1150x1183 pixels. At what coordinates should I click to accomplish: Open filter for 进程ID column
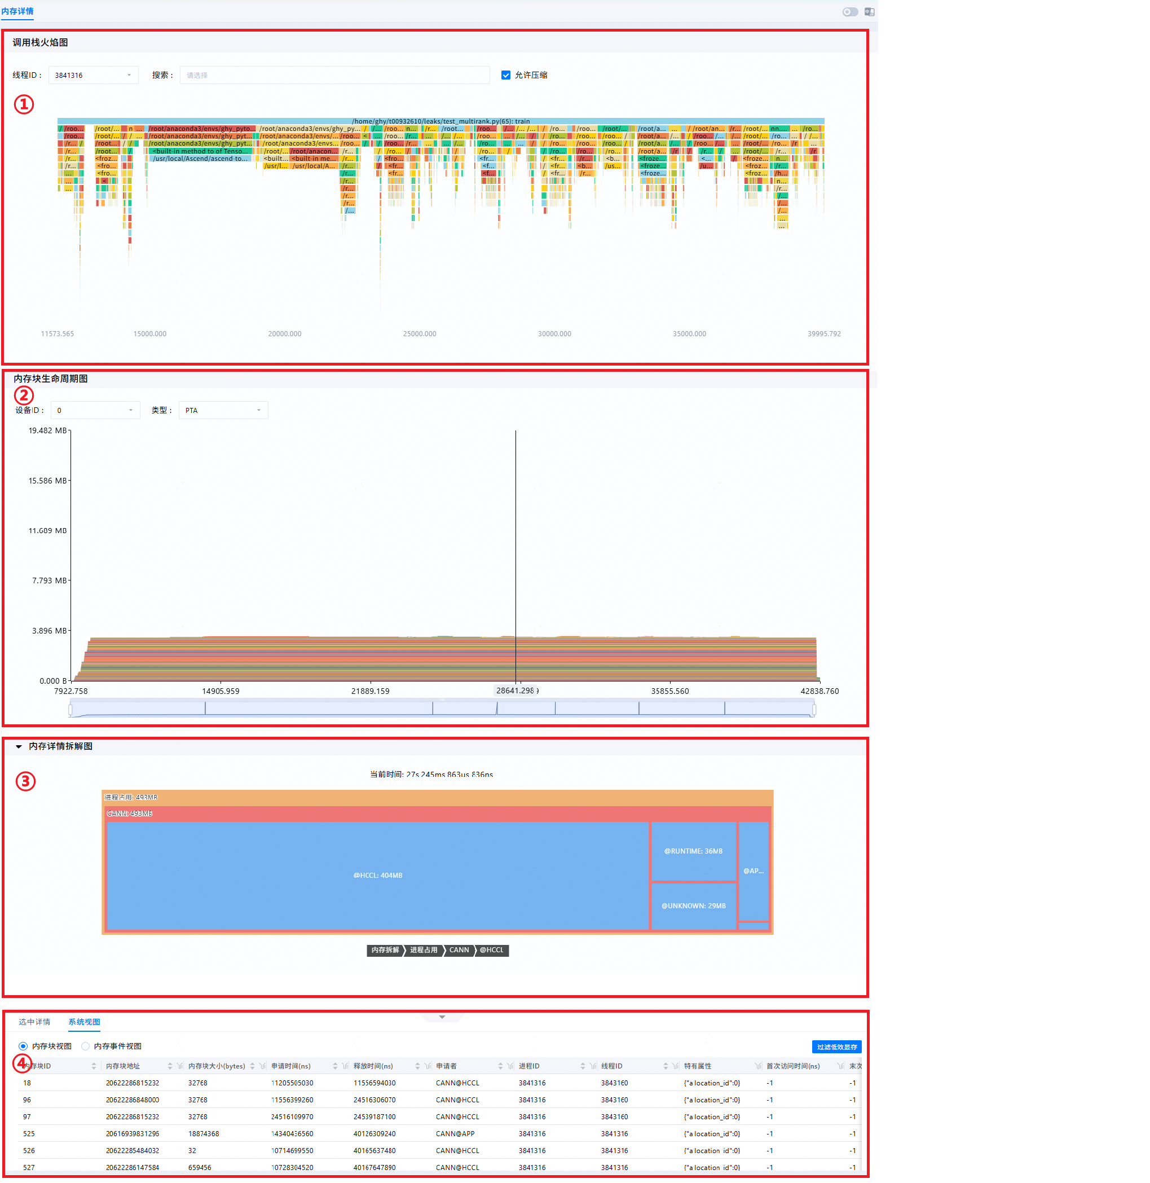tap(593, 1066)
